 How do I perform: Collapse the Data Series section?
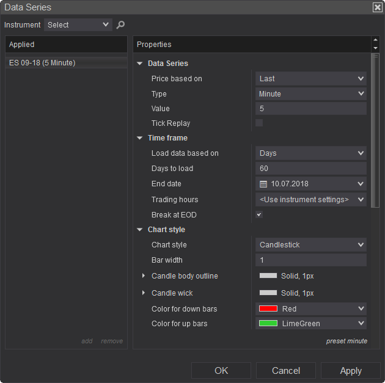(139, 64)
